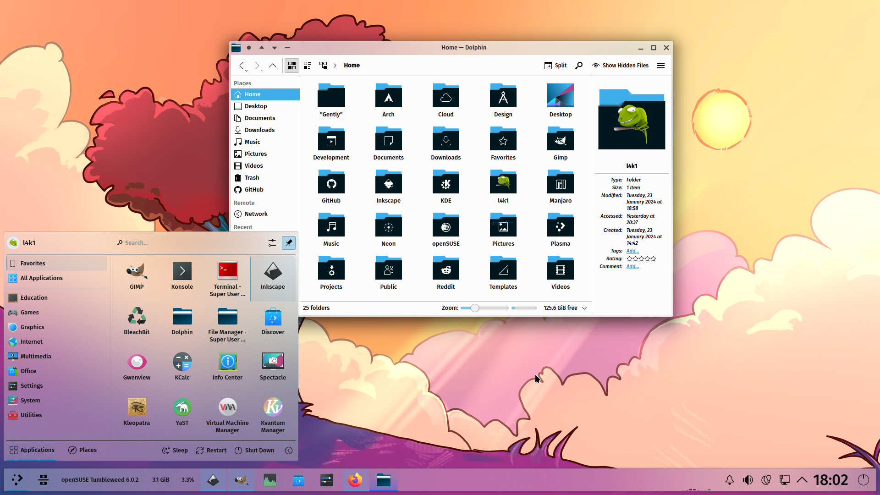The width and height of the screenshot is (880, 495).
Task: Open launcher configuration settings
Action: click(272, 243)
